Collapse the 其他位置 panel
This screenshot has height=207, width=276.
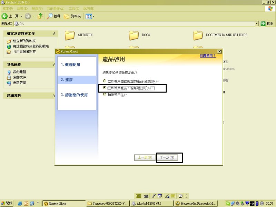[54, 65]
